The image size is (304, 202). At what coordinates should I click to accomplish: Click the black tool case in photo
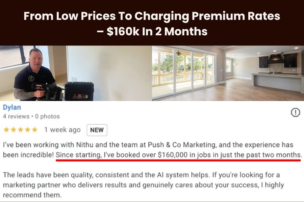click(79, 91)
